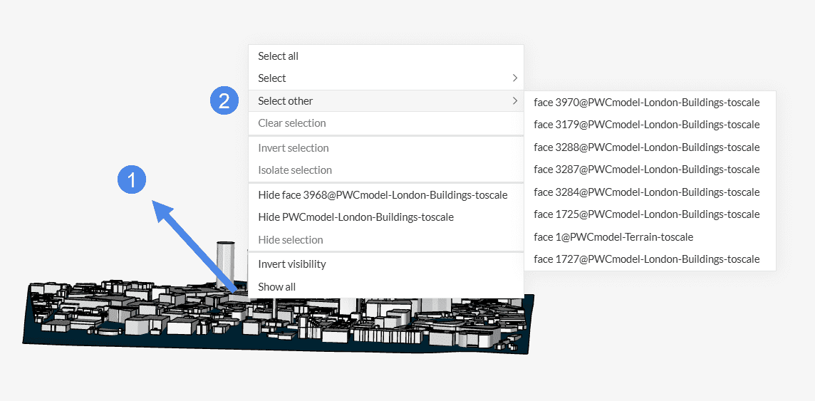Toggle Invert visibility option
The height and width of the screenshot is (401, 815).
tap(291, 264)
